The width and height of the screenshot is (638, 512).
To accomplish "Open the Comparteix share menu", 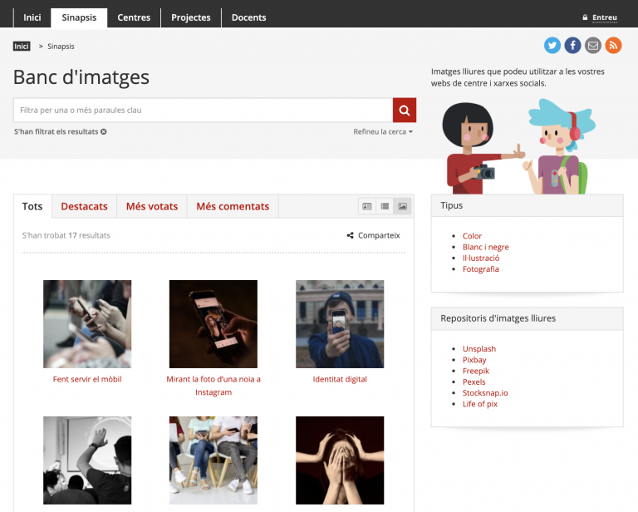I will click(x=374, y=235).
